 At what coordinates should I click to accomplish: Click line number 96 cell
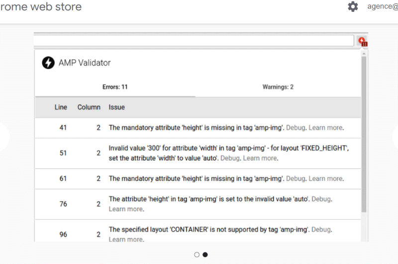[63, 235]
